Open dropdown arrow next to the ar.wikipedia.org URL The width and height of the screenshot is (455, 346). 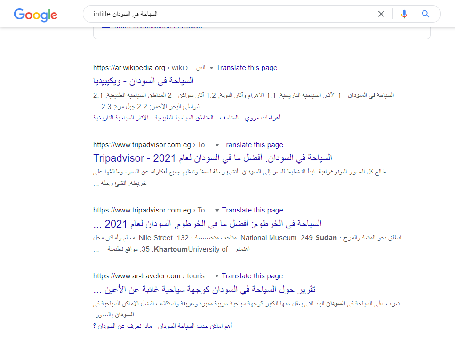212,68
